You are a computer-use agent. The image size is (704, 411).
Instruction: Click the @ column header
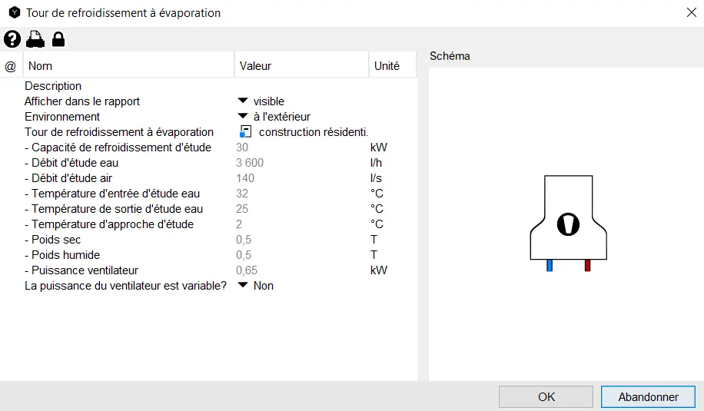pyautogui.click(x=11, y=66)
